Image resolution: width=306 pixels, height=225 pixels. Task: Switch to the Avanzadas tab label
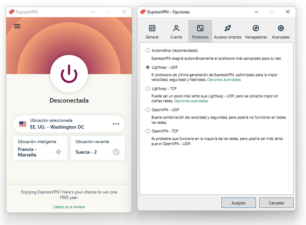click(x=281, y=37)
